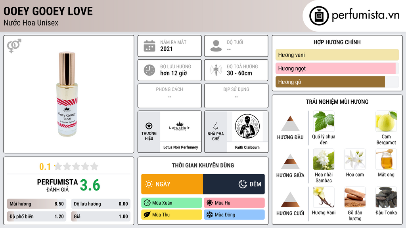The height and width of the screenshot is (228, 406).
Task: Click the Dịp sử dụng card
Action: tap(236, 96)
